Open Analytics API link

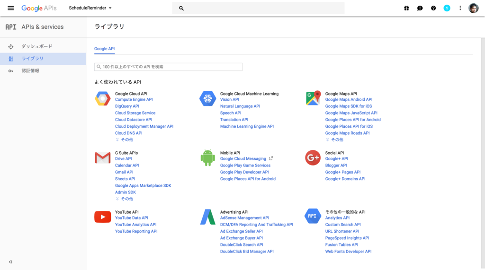tap(337, 218)
